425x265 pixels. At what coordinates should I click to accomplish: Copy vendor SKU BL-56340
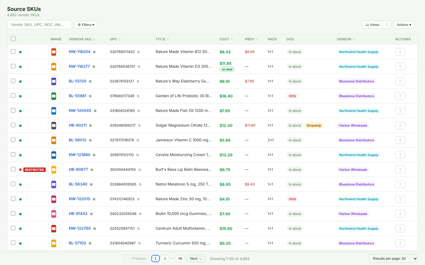[91, 184]
